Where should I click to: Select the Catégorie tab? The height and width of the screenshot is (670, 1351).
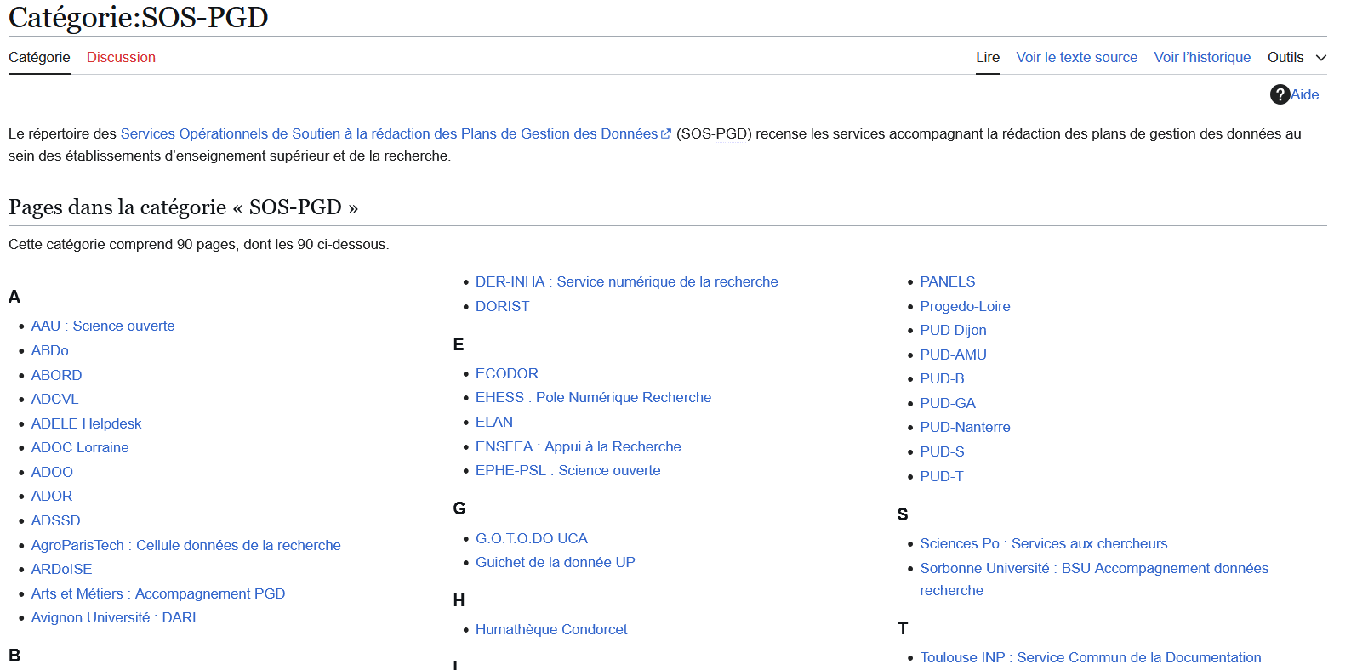[x=39, y=57]
